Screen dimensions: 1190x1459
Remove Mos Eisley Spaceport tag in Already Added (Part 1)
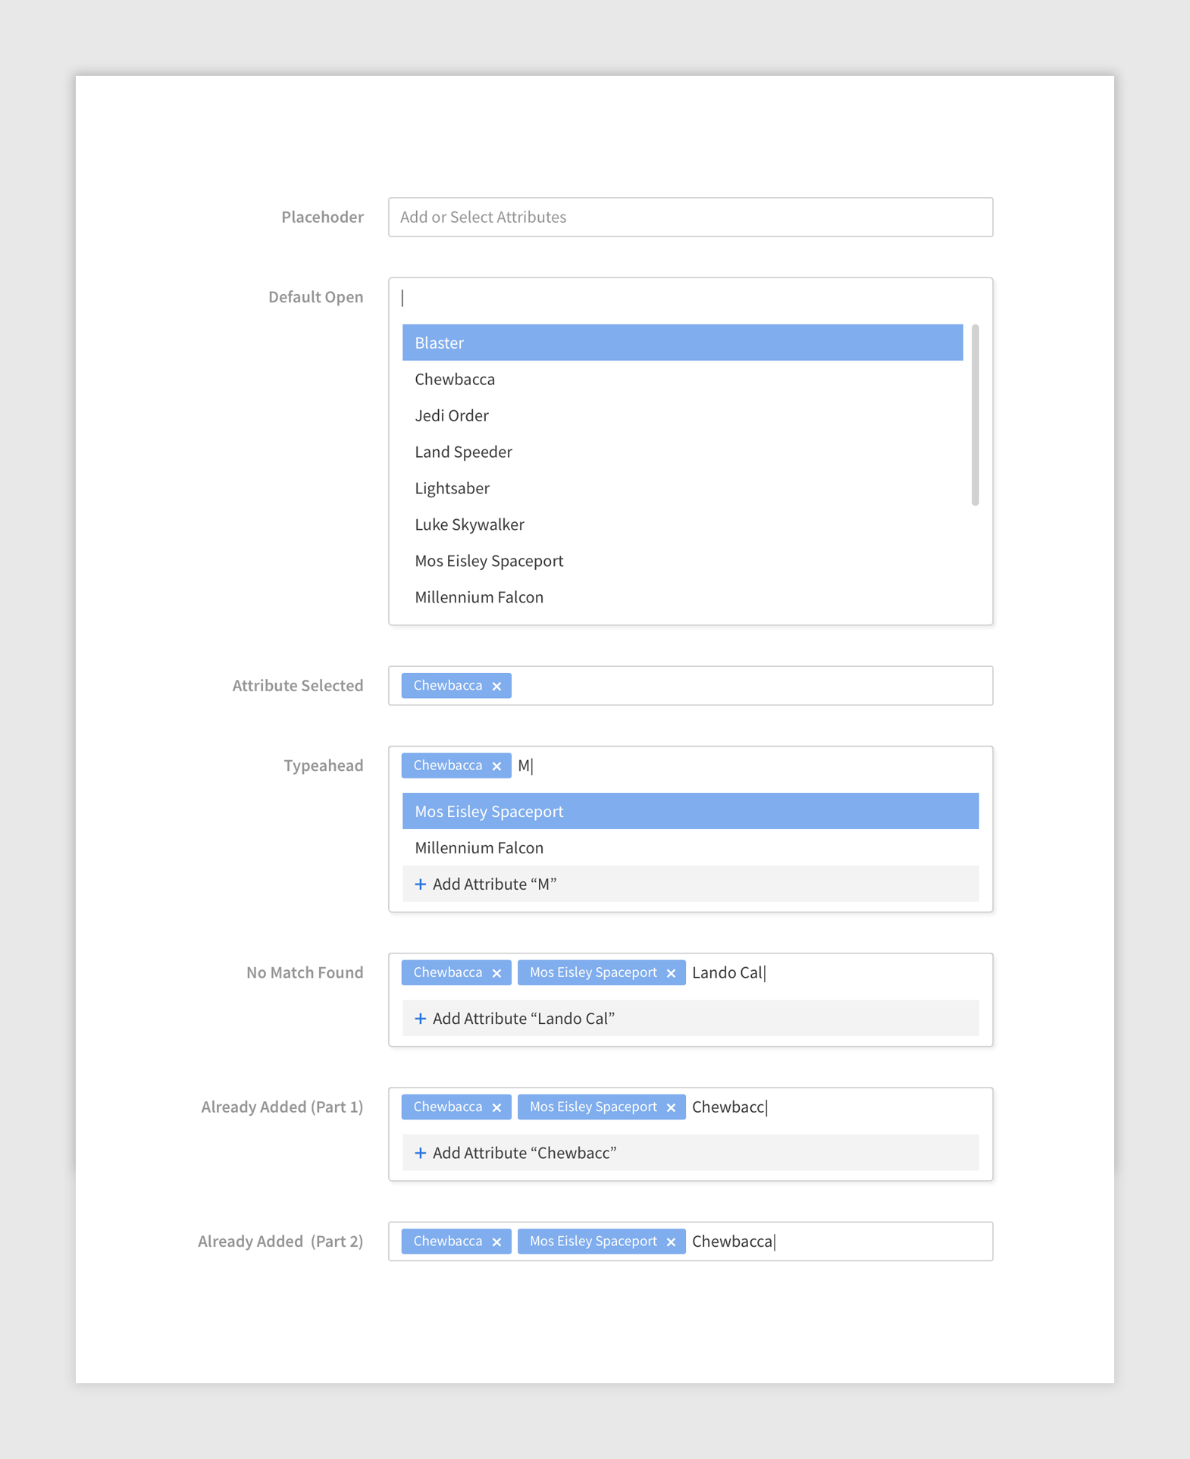tap(671, 1107)
